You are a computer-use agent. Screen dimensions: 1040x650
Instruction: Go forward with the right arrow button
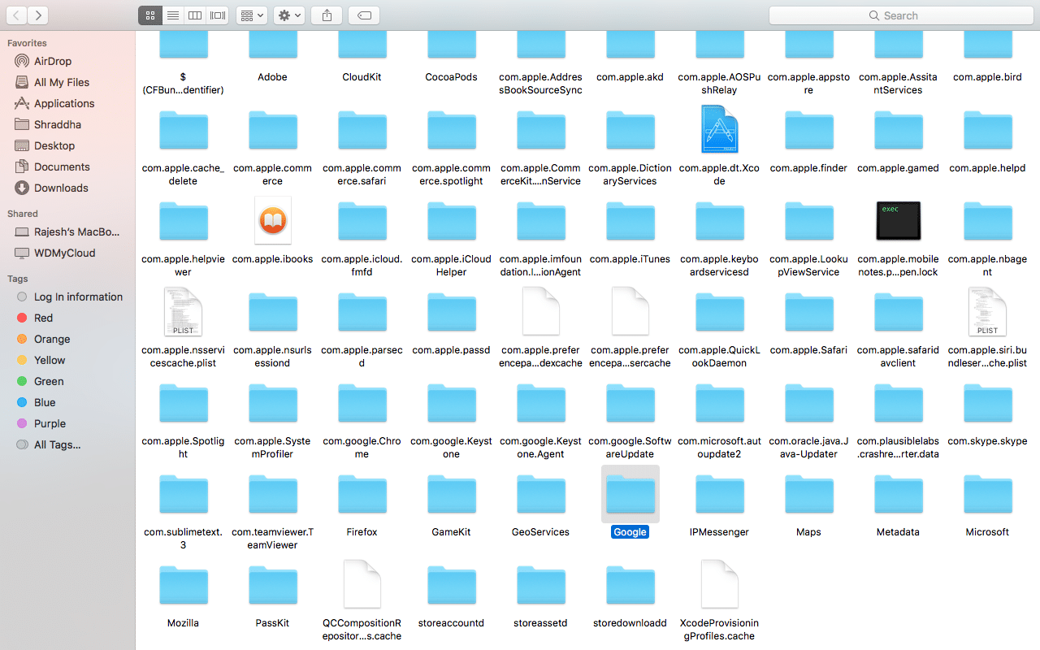37,15
